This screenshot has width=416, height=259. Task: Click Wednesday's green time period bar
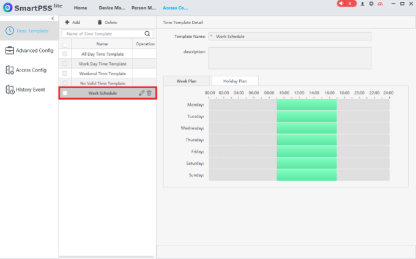(306, 128)
